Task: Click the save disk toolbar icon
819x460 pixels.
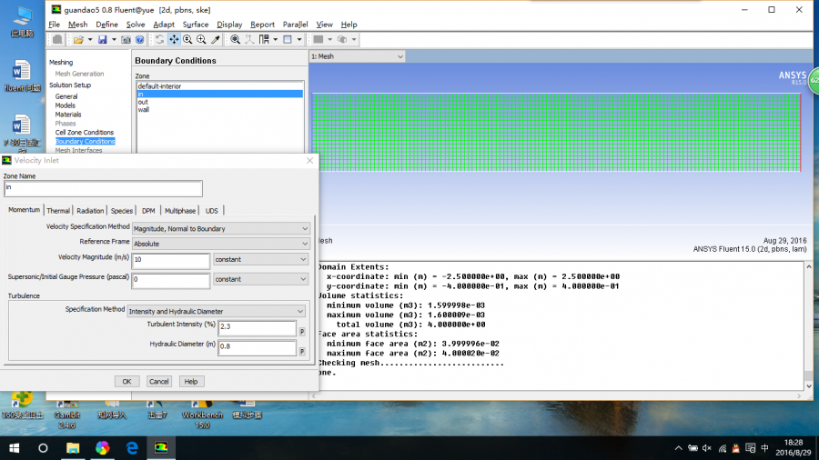Action: tap(102, 40)
